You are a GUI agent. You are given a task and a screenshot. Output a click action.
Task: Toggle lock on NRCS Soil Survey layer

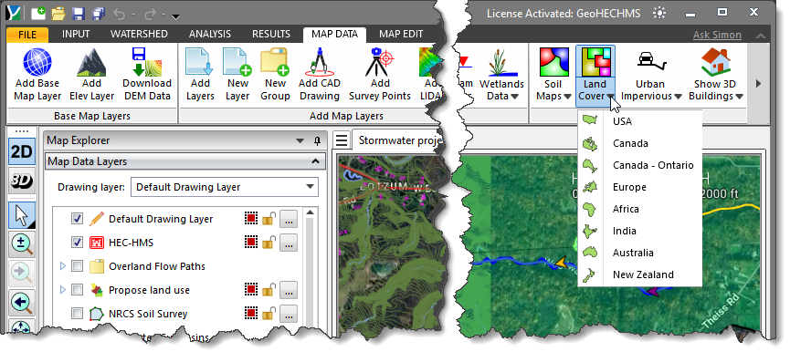tap(269, 315)
